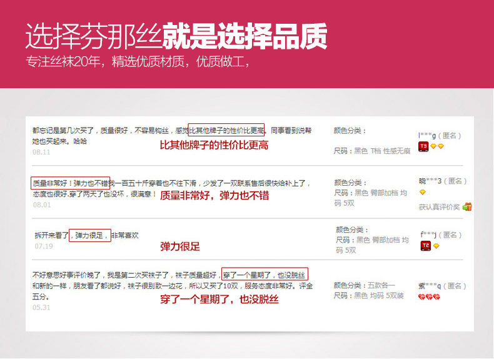Click review line 五分。
This screenshot has height=359, width=494.
point(41,296)
